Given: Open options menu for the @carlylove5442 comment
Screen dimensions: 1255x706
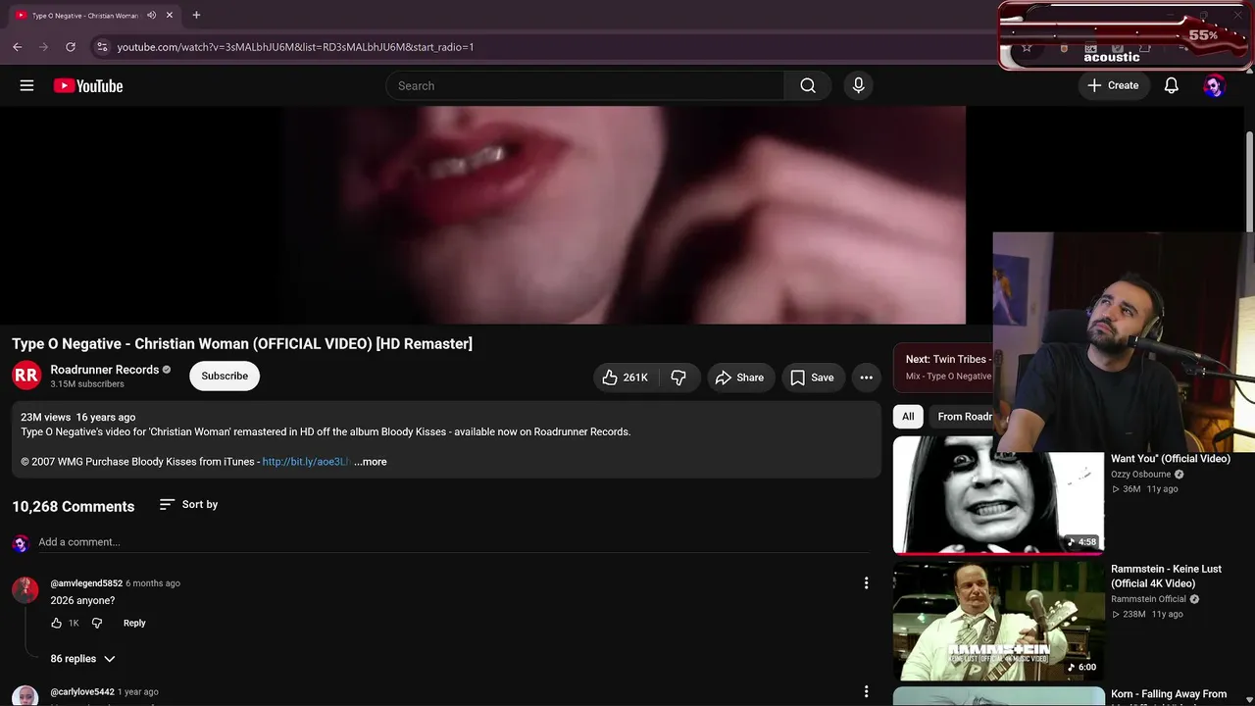Looking at the screenshot, I should point(866,691).
